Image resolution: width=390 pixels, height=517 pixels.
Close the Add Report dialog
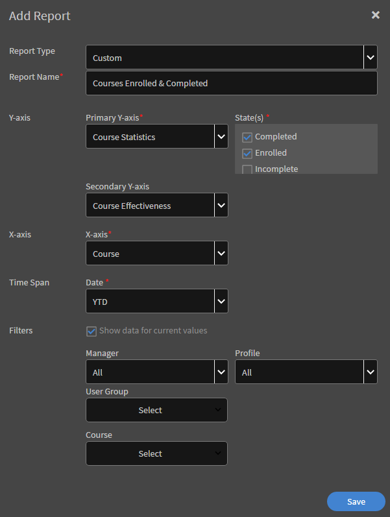(375, 15)
